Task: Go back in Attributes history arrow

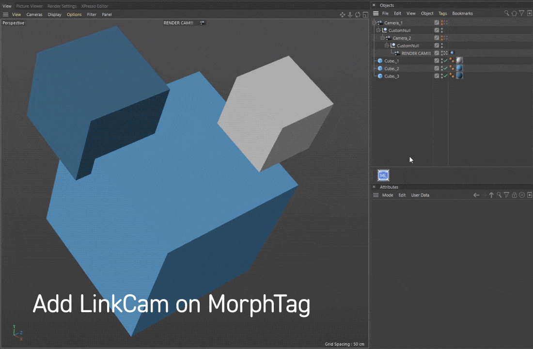Action: click(x=476, y=195)
